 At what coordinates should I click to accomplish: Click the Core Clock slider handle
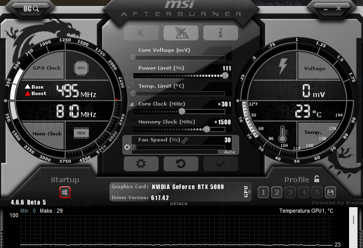[x=182, y=111]
